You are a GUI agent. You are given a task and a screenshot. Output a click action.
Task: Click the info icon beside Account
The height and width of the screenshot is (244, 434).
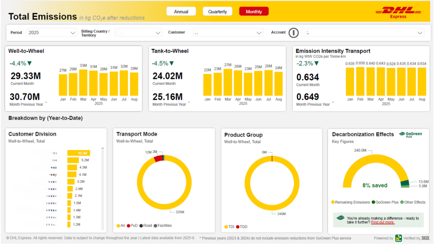point(293,33)
